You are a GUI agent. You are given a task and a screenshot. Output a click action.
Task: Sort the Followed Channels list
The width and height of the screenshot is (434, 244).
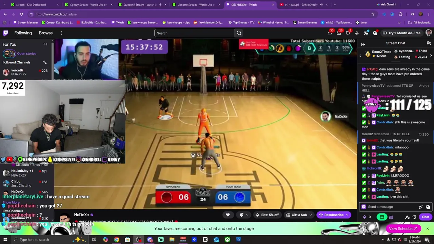(x=45, y=62)
